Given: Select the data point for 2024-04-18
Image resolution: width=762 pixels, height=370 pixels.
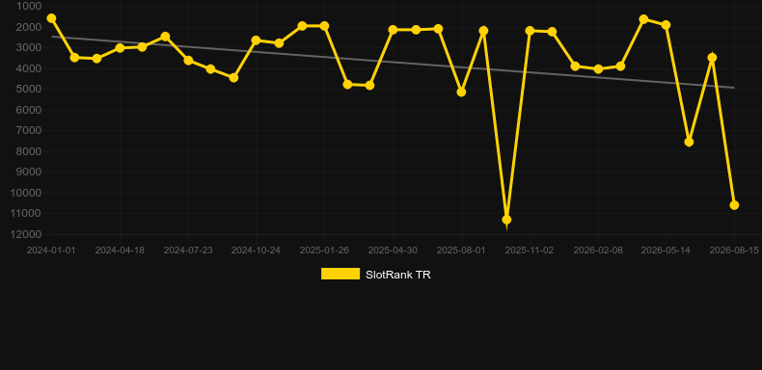Looking at the screenshot, I should point(120,48).
